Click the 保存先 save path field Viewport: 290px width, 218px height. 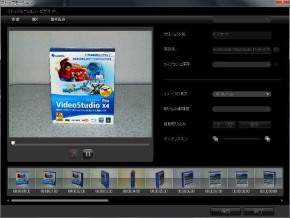pyautogui.click(x=242, y=50)
